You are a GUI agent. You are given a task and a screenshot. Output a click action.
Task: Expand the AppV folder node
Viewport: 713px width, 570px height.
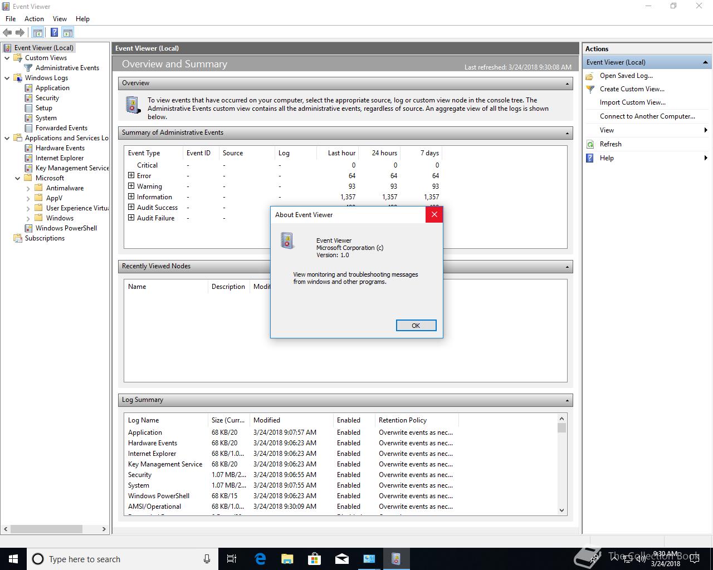click(28, 198)
